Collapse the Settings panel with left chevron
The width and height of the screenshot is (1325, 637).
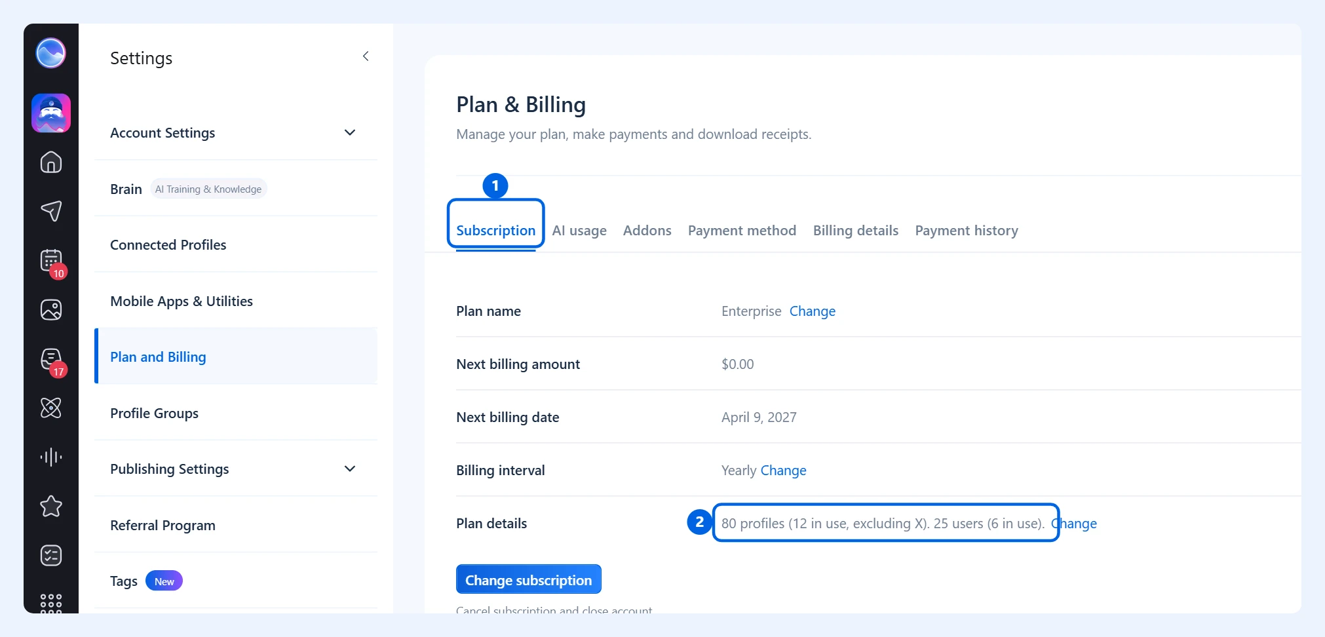(x=366, y=56)
